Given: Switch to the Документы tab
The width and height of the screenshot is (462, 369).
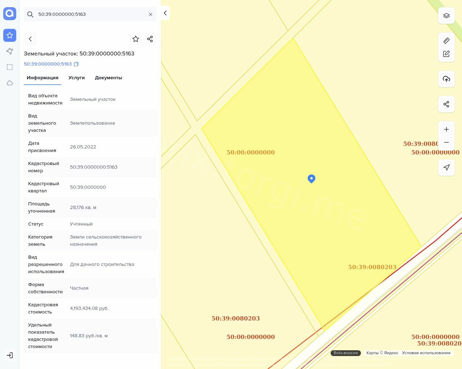Looking at the screenshot, I should [108, 78].
